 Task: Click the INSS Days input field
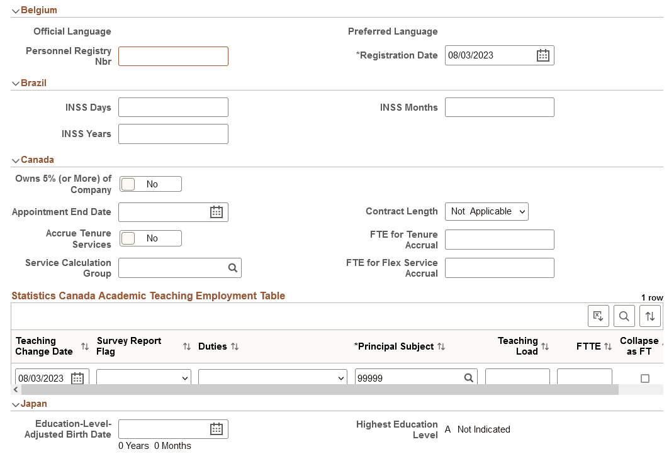(x=173, y=107)
